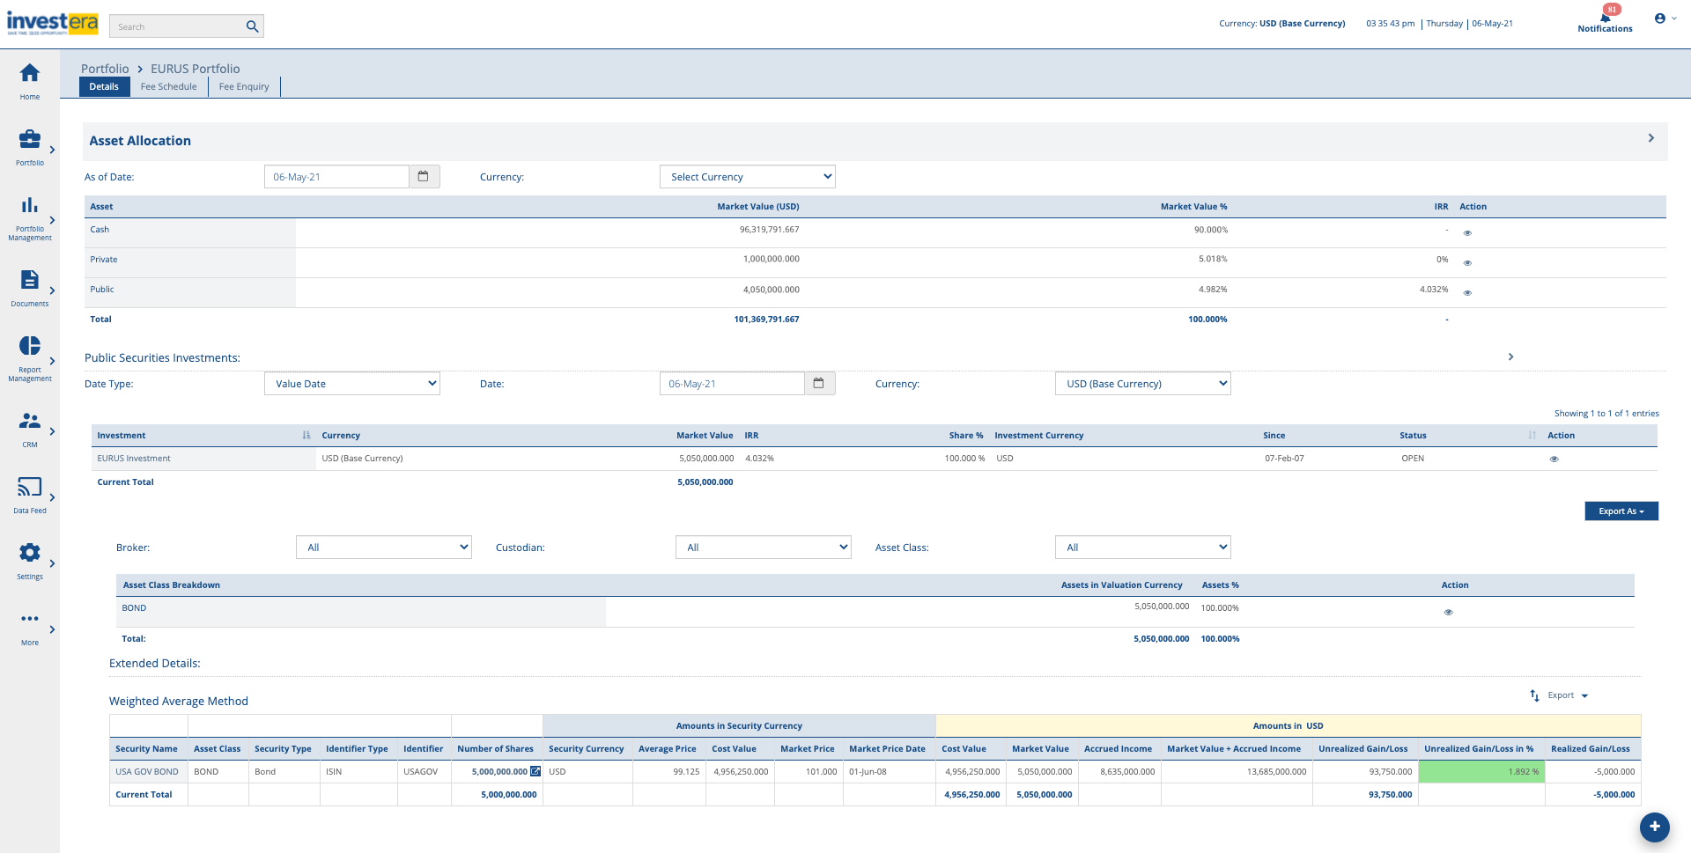Click the Report Management sidebar icon
1691x853 pixels.
[29, 347]
